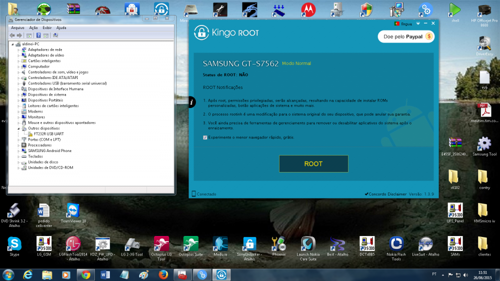Open the Exibir menu
This screenshot has width=500, height=281.
point(47,27)
